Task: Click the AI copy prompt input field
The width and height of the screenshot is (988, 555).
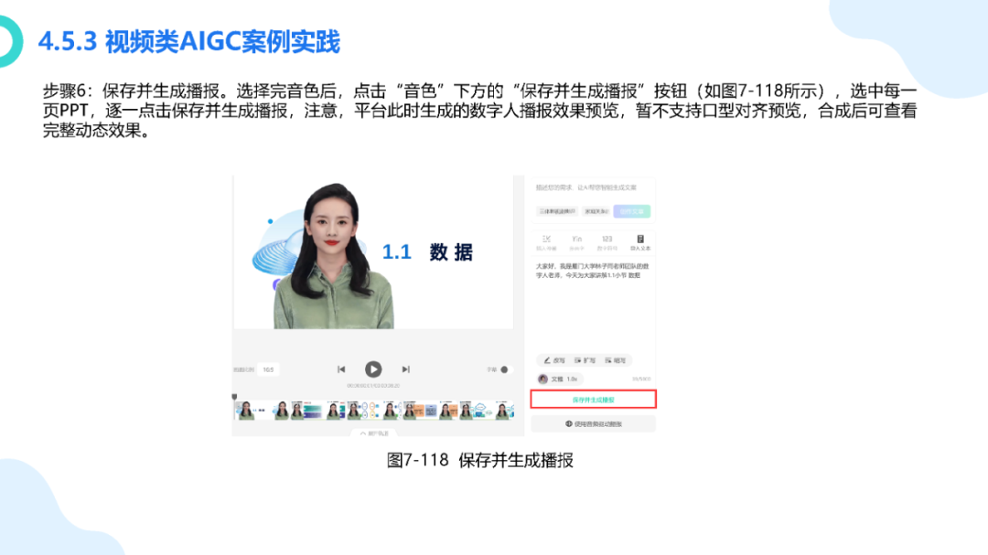Action: click(592, 187)
